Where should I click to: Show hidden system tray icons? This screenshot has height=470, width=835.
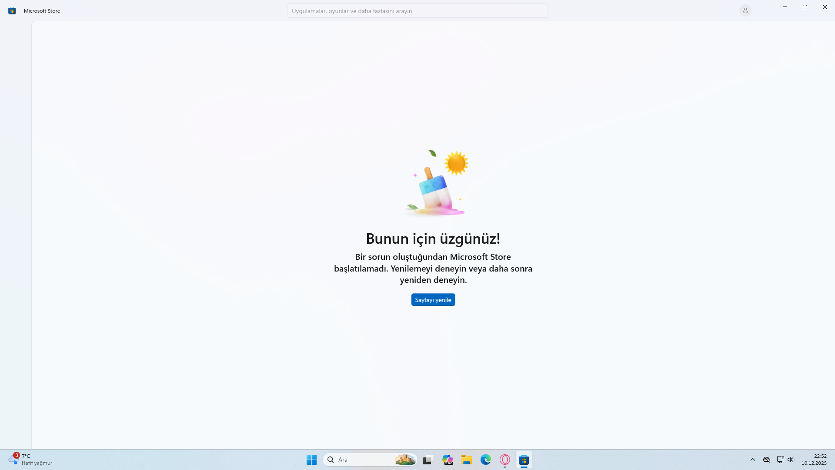click(x=753, y=460)
